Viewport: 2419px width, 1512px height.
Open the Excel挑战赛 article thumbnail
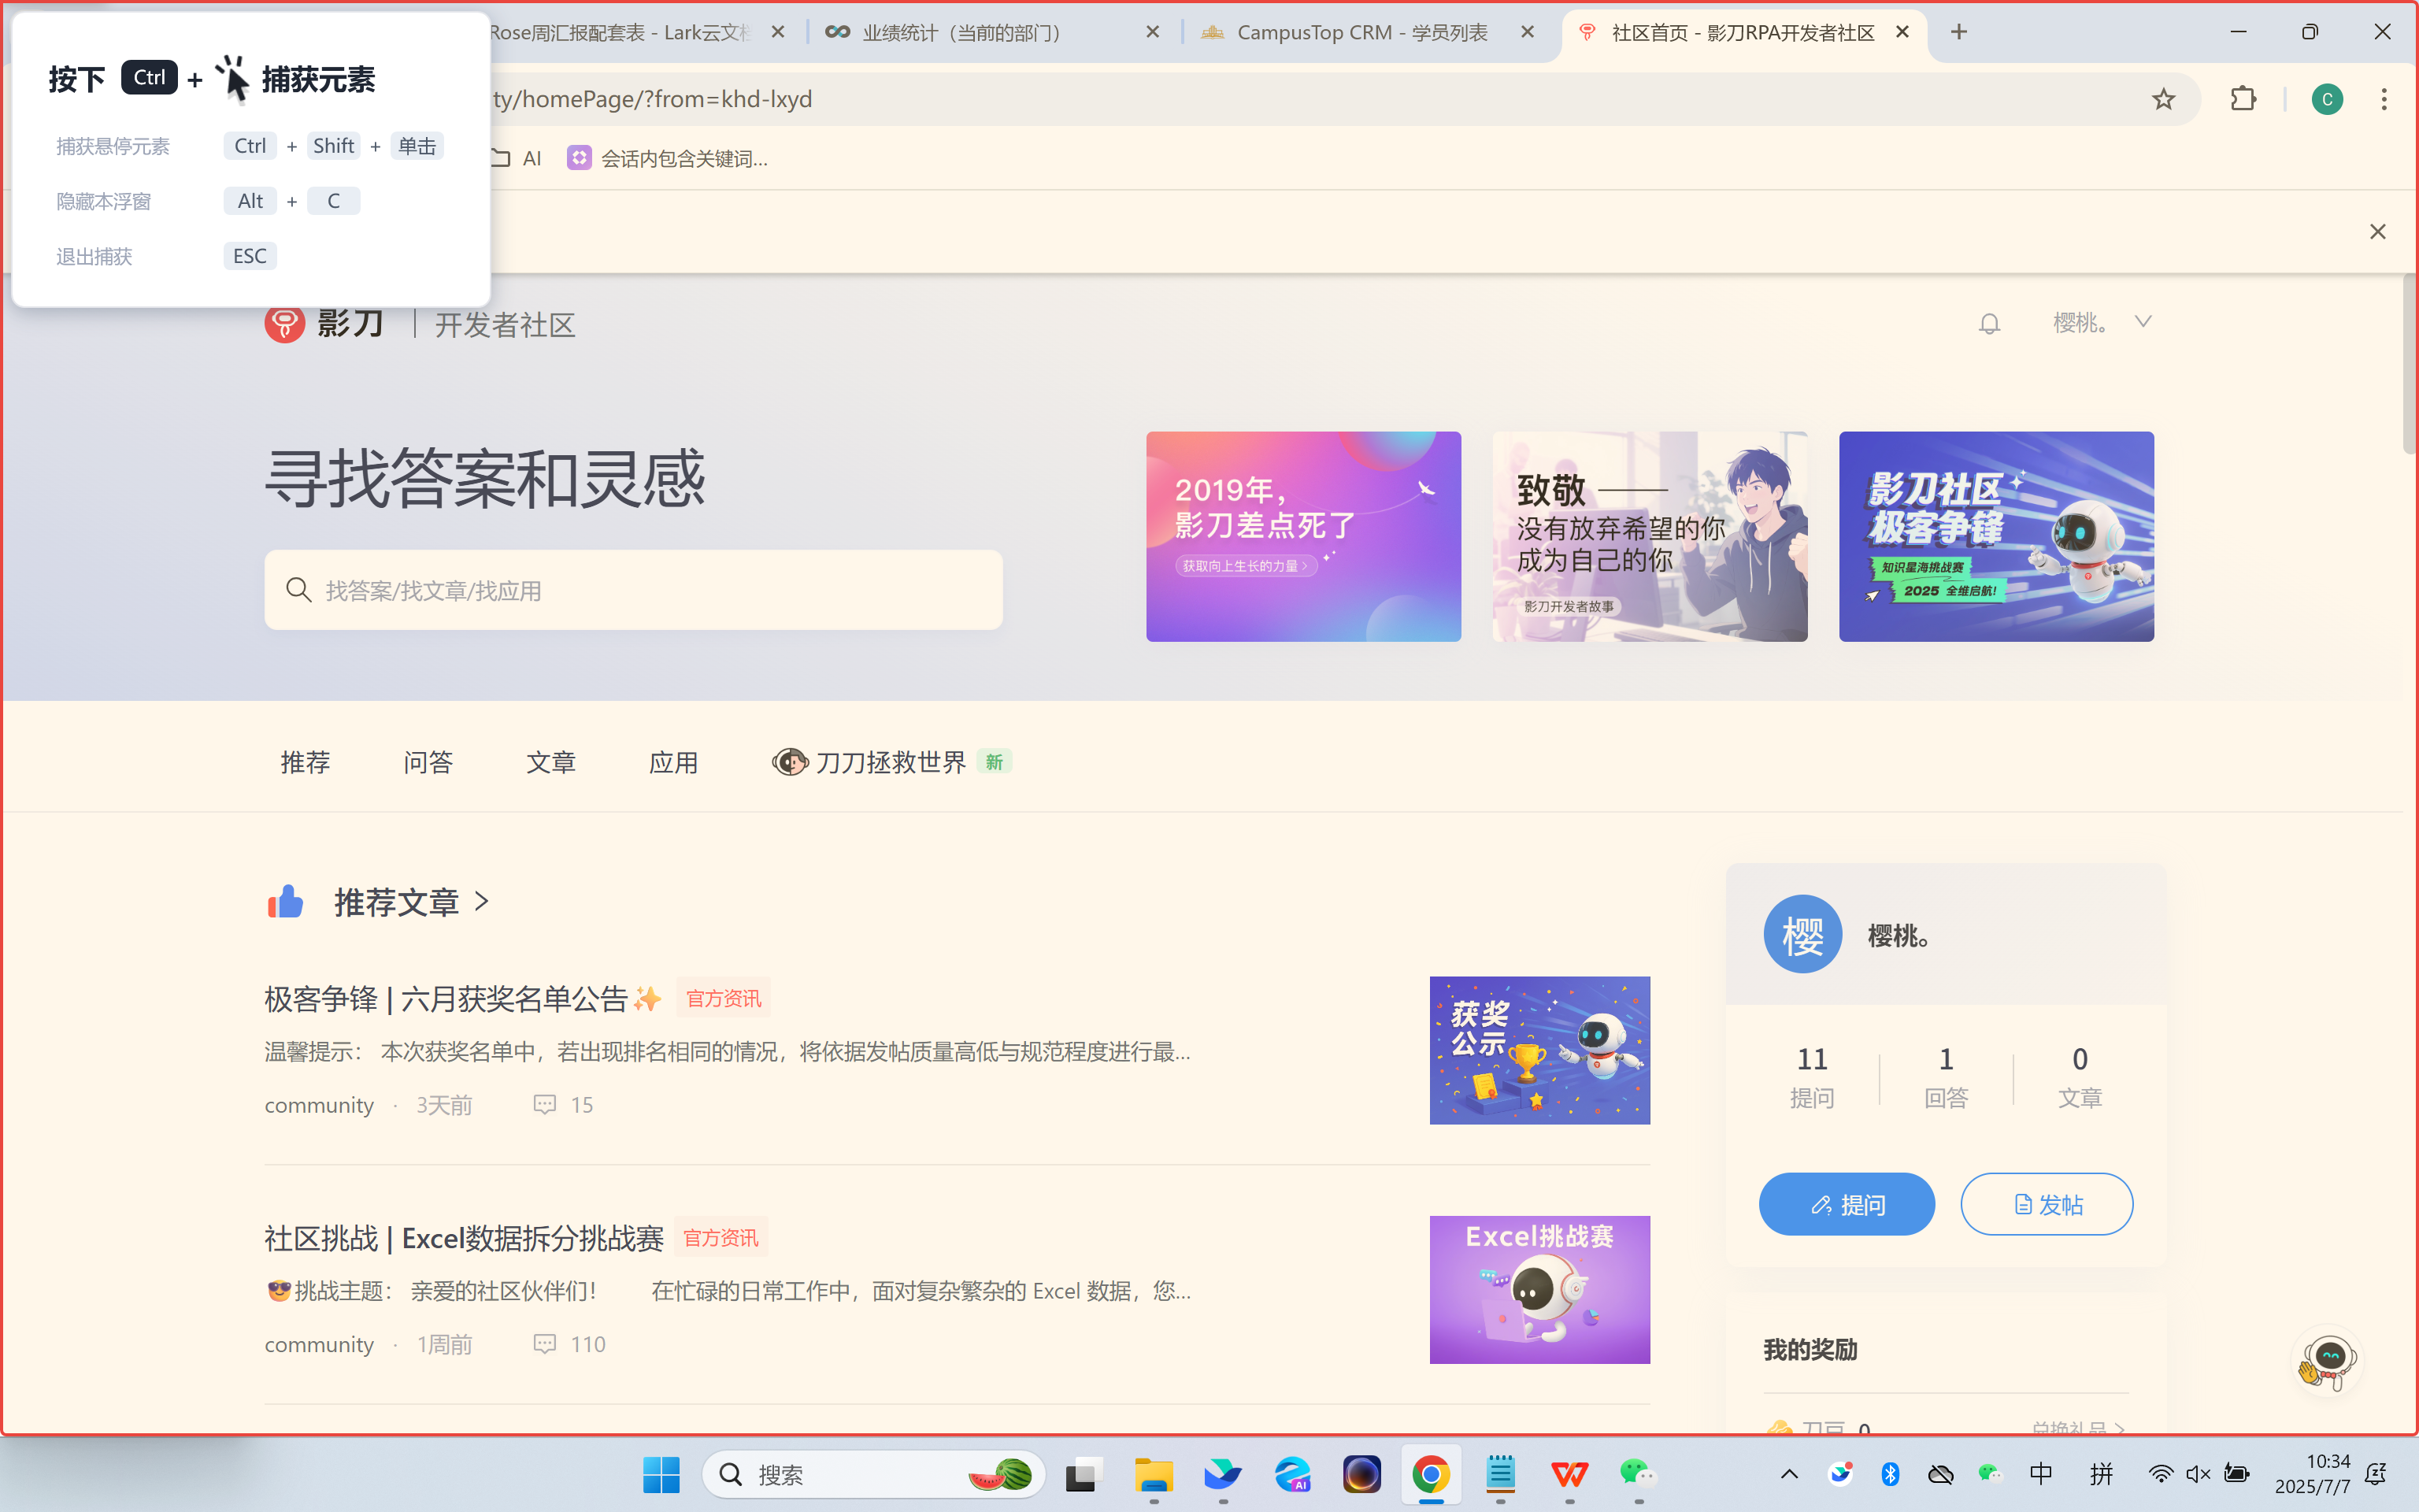[x=1539, y=1289]
